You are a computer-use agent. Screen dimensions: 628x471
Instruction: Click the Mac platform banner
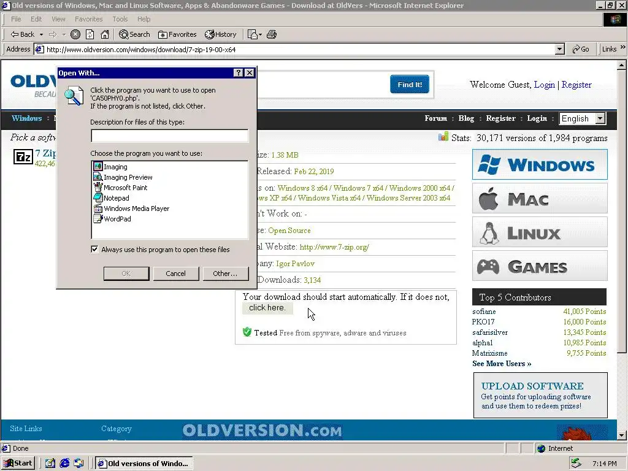tap(540, 198)
